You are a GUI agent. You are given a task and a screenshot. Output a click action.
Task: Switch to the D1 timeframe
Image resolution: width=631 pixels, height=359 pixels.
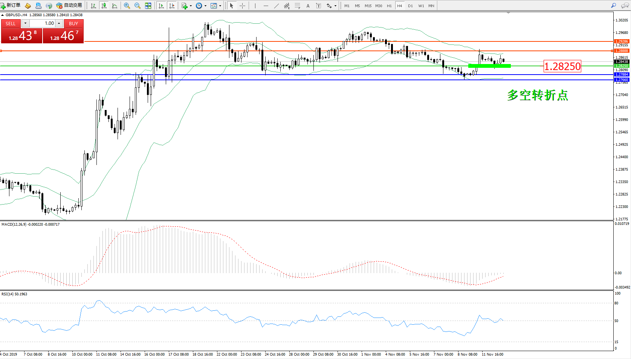pyautogui.click(x=410, y=6)
